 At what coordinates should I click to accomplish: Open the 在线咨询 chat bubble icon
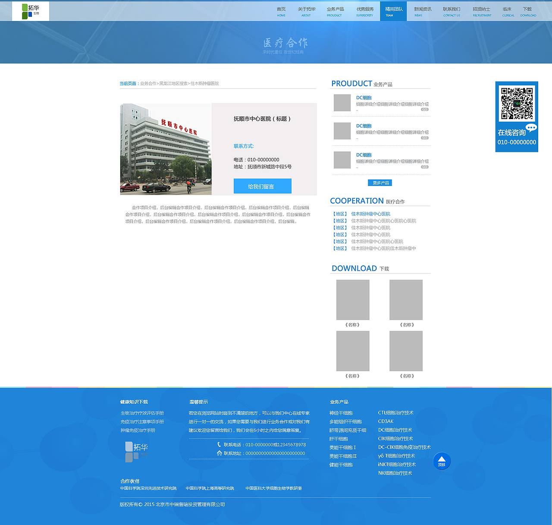click(531, 127)
